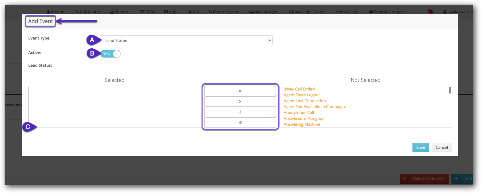Open the Reports menu
The image size is (481, 193).
pyautogui.click(x=120, y=12)
